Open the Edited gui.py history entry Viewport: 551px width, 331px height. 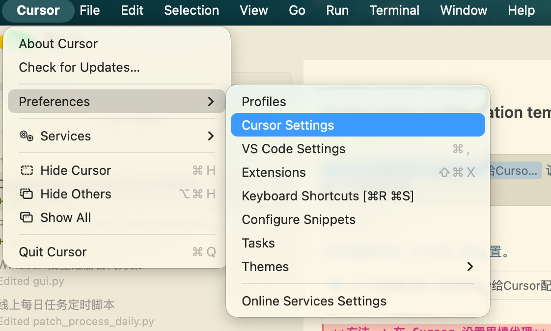[x=32, y=282]
